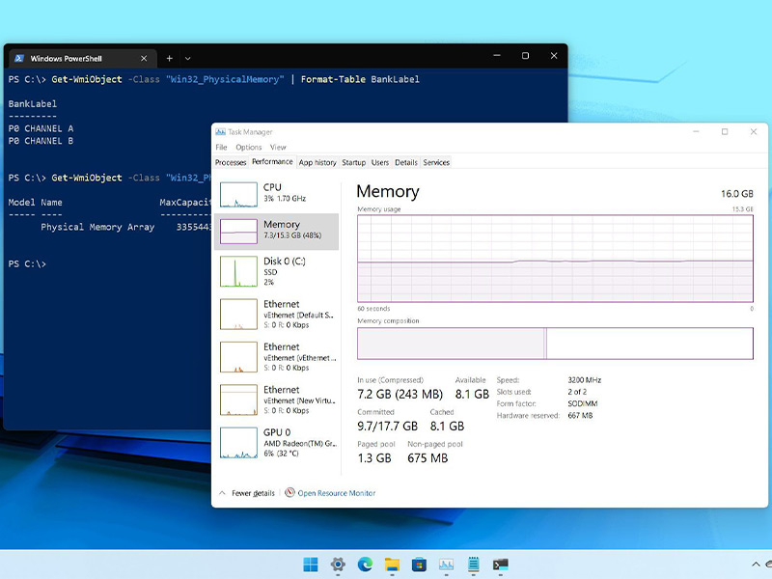Click the Form factor value SODIMM
The image size is (772, 579).
(583, 403)
